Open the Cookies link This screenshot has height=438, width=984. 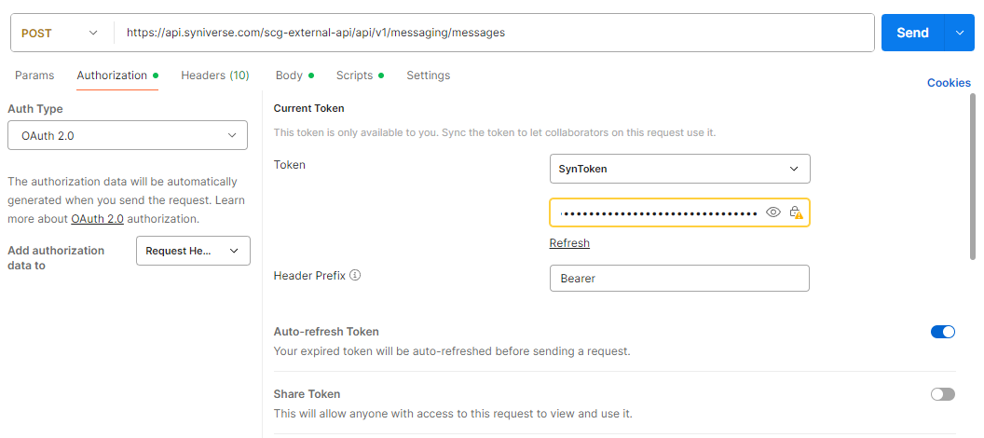(949, 83)
